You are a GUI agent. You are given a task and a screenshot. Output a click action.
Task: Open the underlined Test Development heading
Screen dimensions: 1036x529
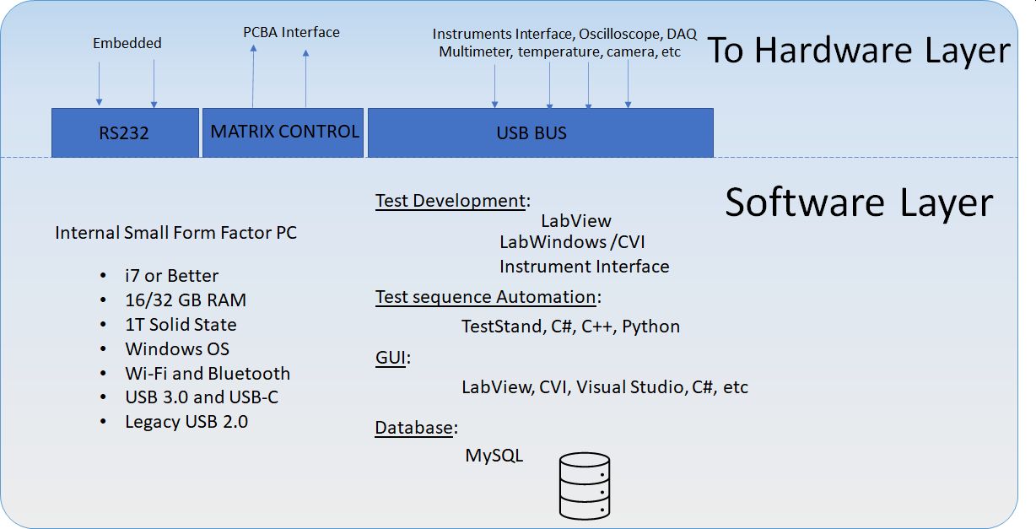tap(450, 201)
